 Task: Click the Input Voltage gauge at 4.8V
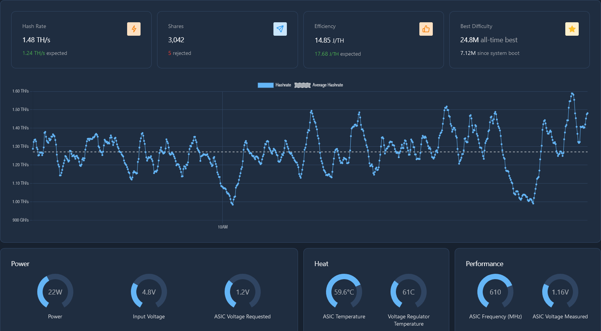pos(149,292)
